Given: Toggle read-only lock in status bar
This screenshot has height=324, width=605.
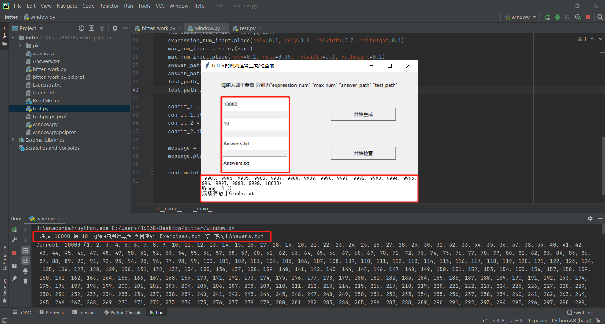Looking at the screenshot, I should [x=598, y=321].
